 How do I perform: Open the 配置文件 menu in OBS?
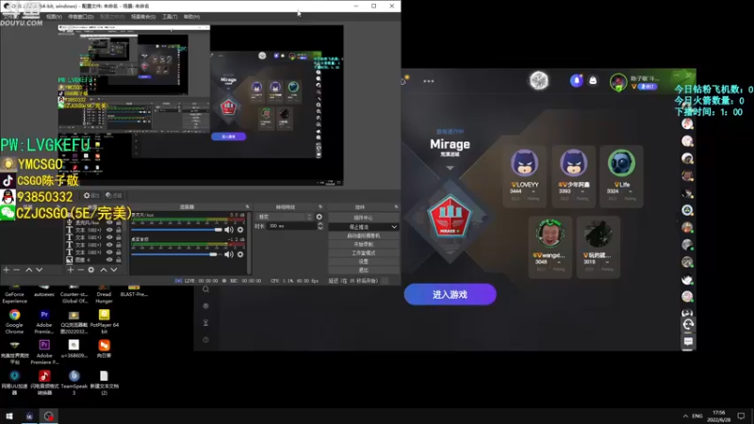(x=112, y=17)
